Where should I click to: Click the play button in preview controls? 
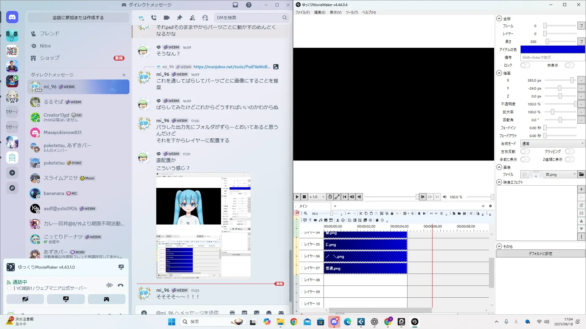297,197
